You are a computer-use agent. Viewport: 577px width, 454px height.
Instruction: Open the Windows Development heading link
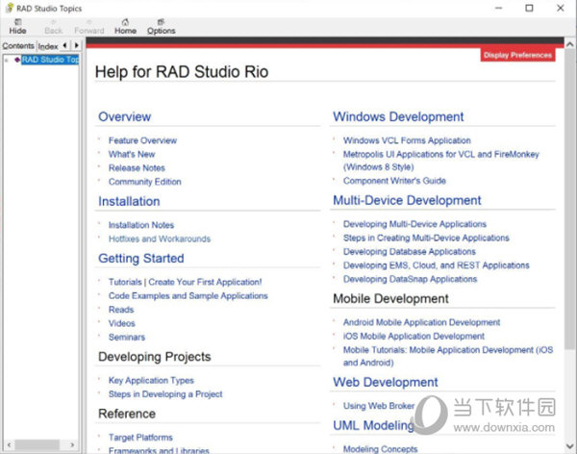tap(398, 116)
